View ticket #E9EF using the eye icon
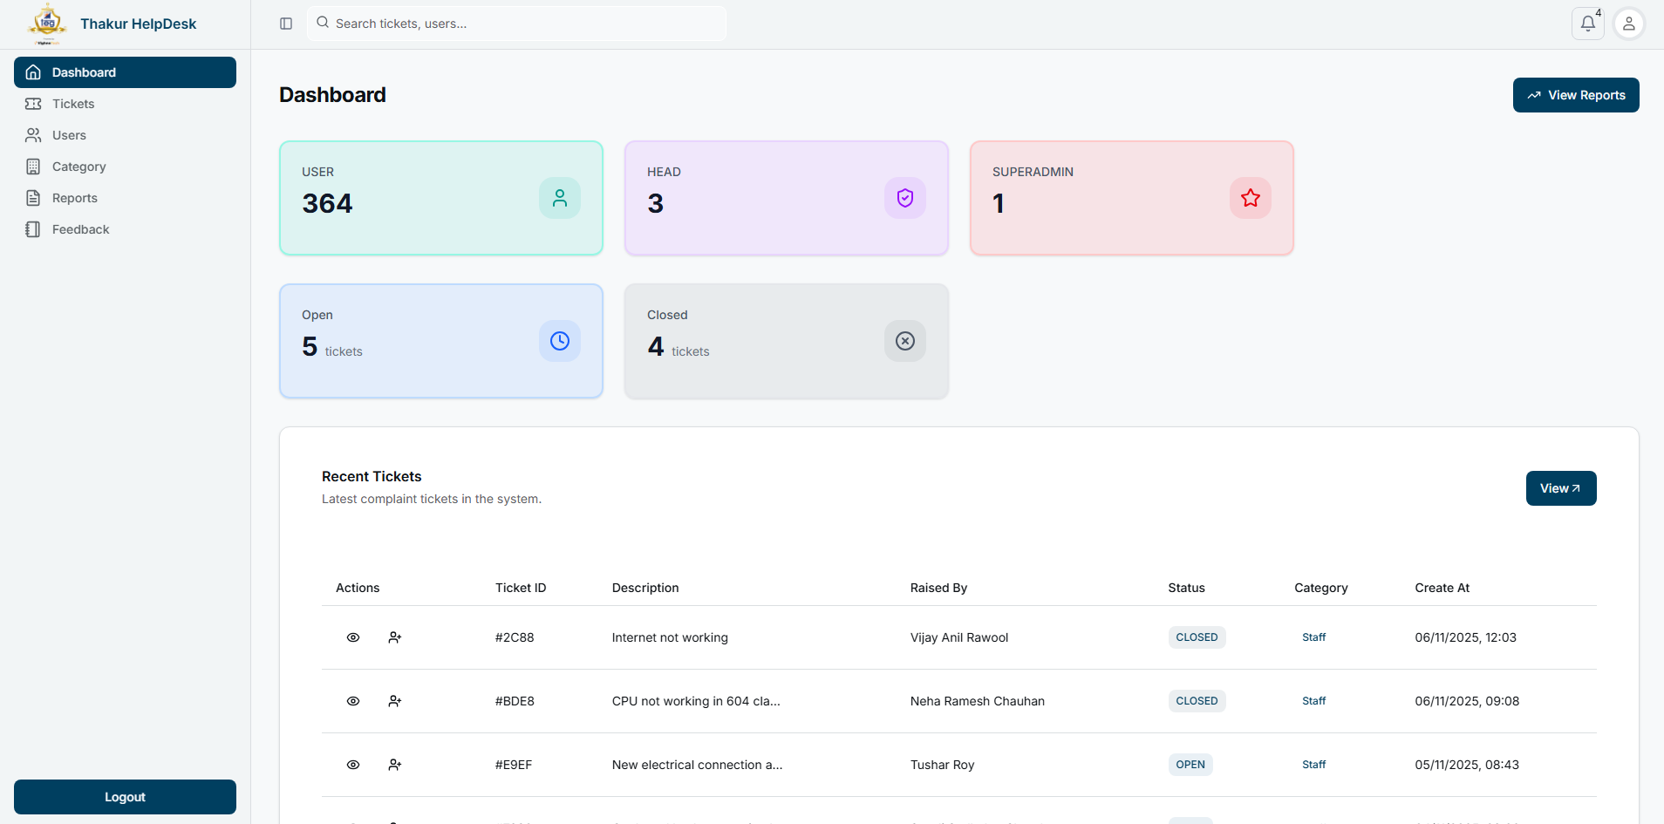 353,765
